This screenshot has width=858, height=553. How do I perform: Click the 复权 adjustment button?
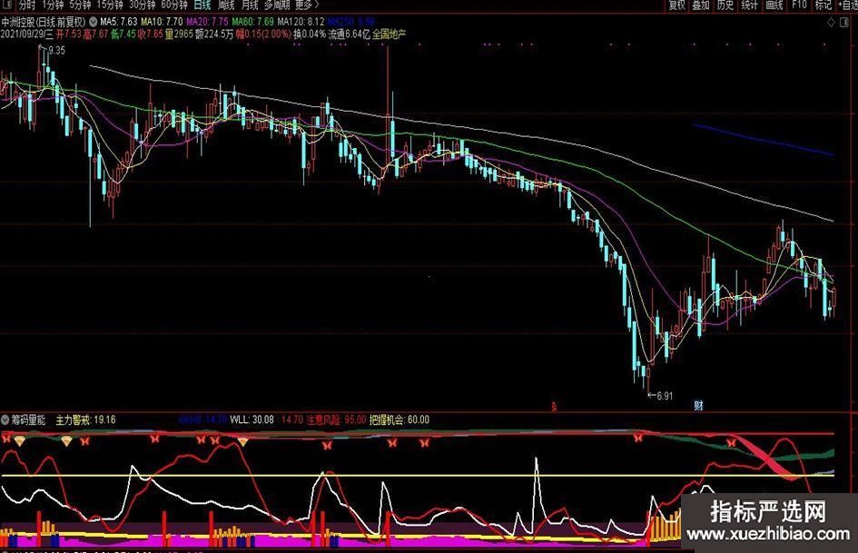pyautogui.click(x=677, y=5)
